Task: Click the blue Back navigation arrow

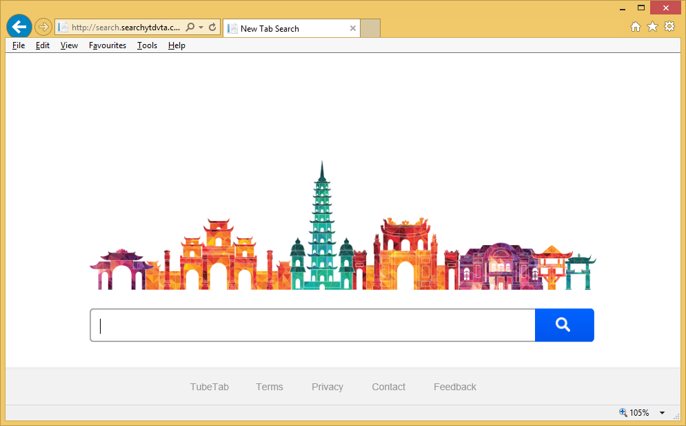Action: 19,27
